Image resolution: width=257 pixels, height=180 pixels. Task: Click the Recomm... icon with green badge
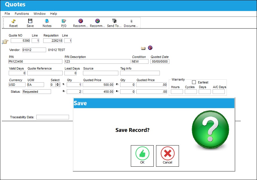tap(97, 21)
